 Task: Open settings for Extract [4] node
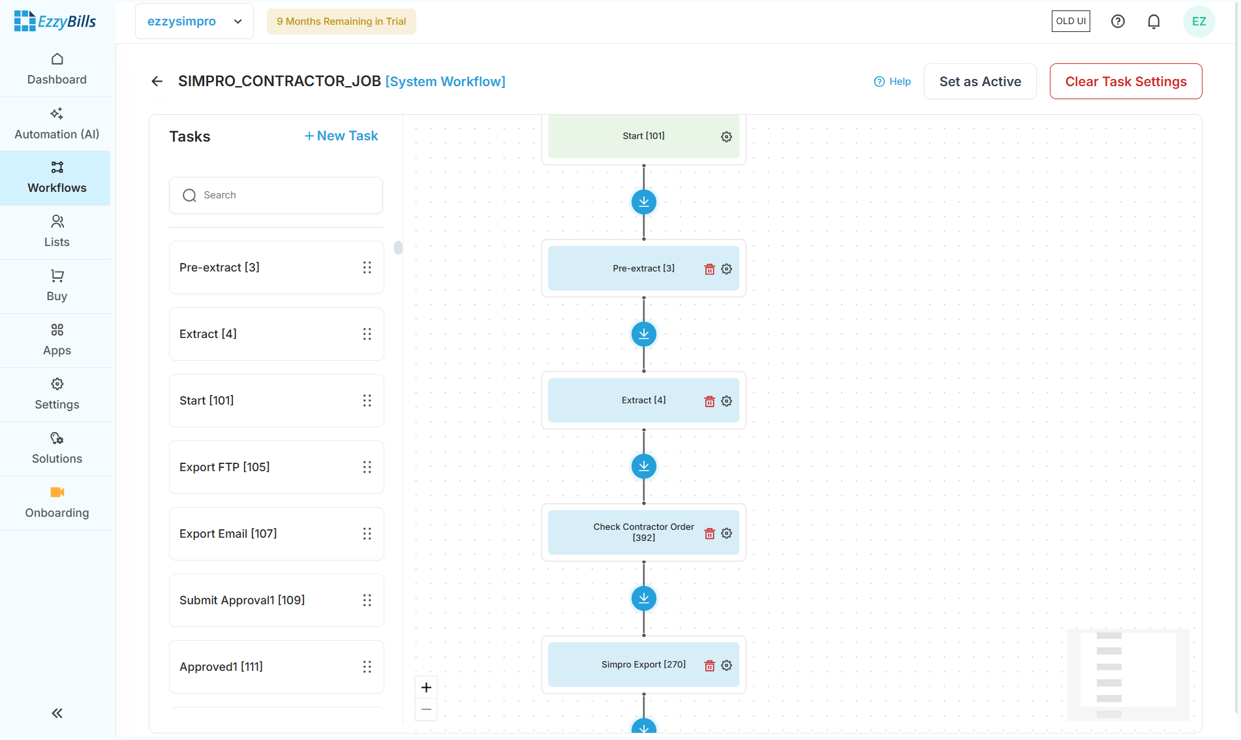(x=726, y=401)
